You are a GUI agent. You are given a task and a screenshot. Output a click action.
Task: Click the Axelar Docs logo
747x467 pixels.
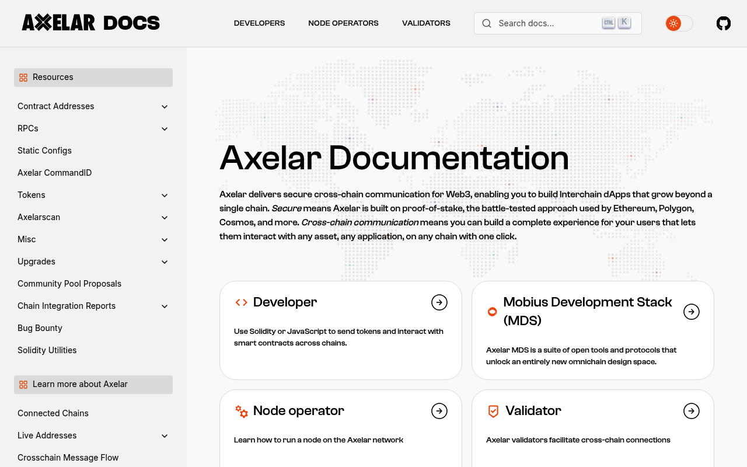click(91, 23)
